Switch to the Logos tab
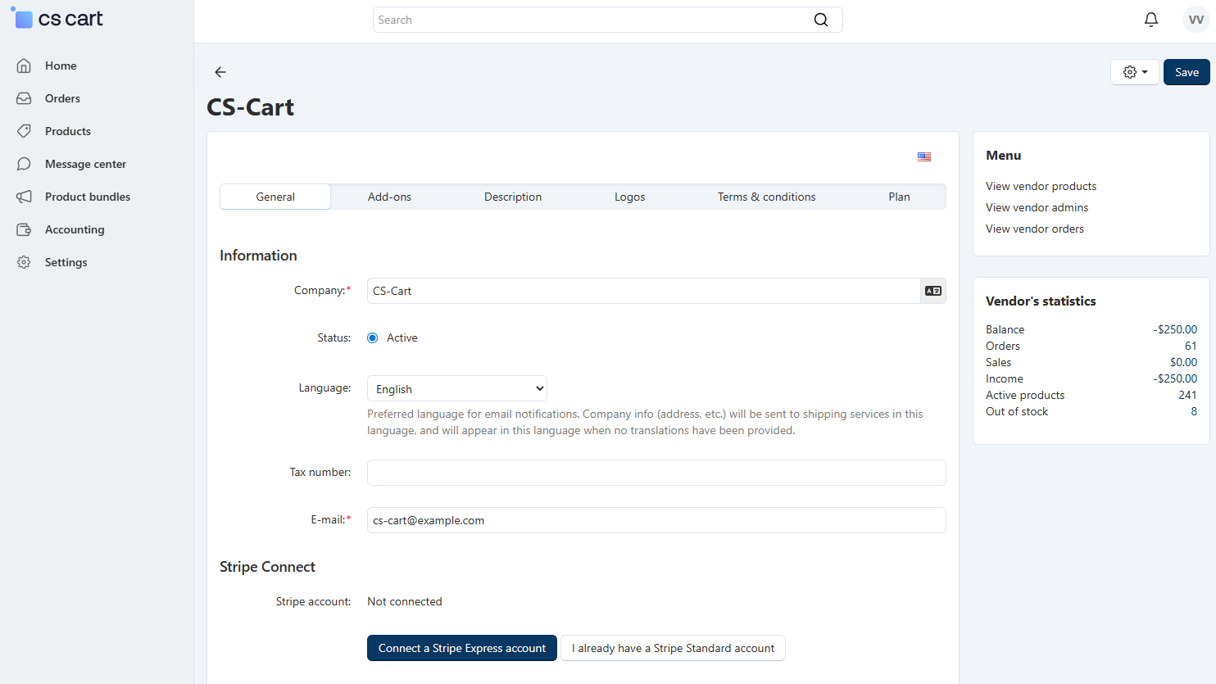This screenshot has height=684, width=1216. [x=630, y=197]
